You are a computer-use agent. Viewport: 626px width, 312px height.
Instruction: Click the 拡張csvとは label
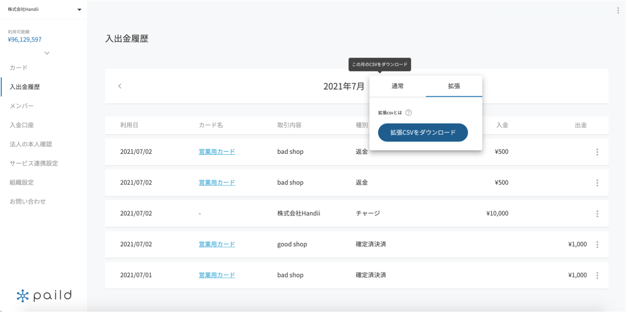390,112
